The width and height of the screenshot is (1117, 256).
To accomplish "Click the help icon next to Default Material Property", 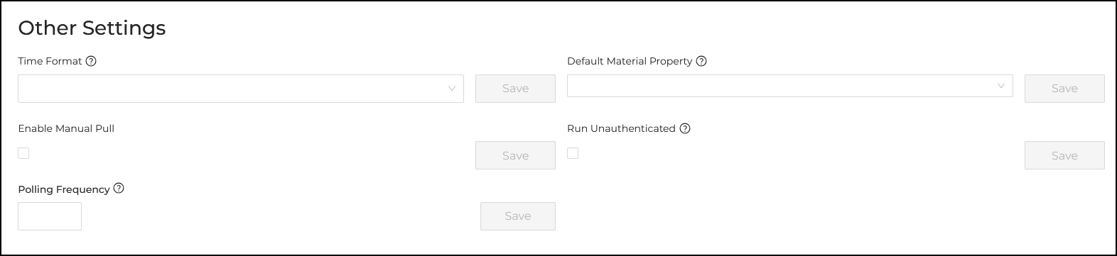I will 701,61.
